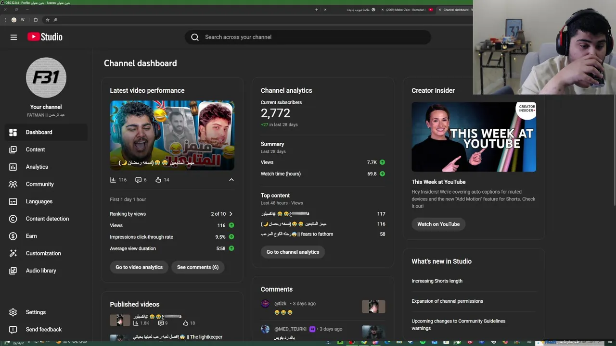Screen dimensions: 616x346
Task: Open the first Published videos thumbnail
Action: (x=120, y=320)
